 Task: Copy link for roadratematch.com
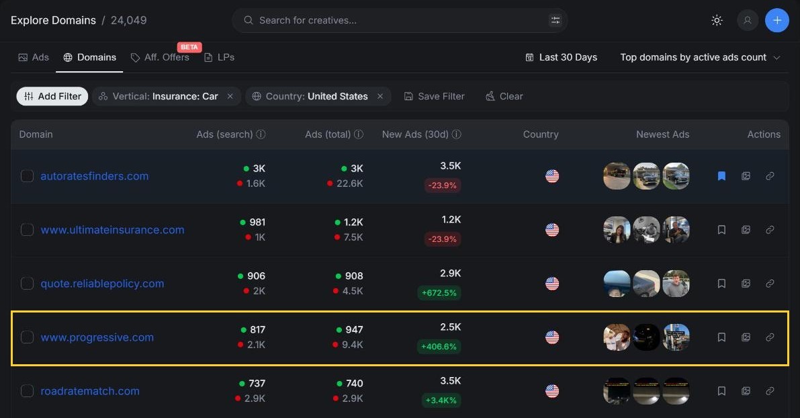[x=770, y=391]
